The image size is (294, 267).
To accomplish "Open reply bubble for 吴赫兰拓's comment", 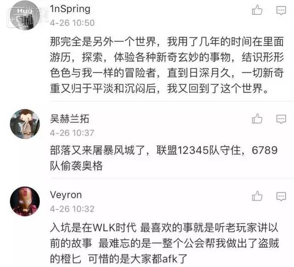I will point(281,119).
